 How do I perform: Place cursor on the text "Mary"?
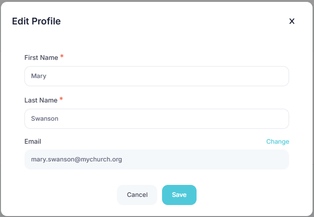click(38, 76)
